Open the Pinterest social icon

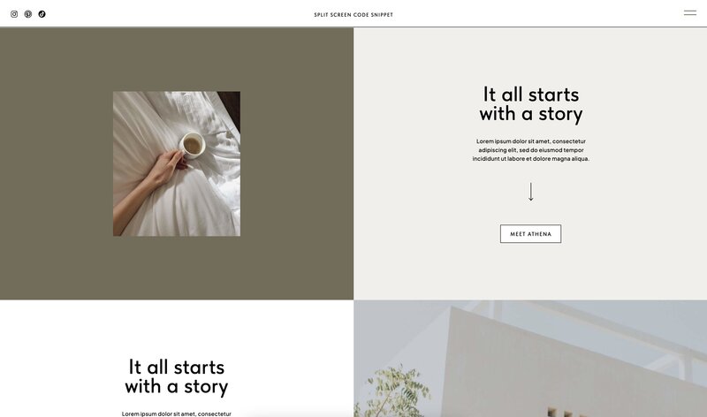[x=28, y=14]
